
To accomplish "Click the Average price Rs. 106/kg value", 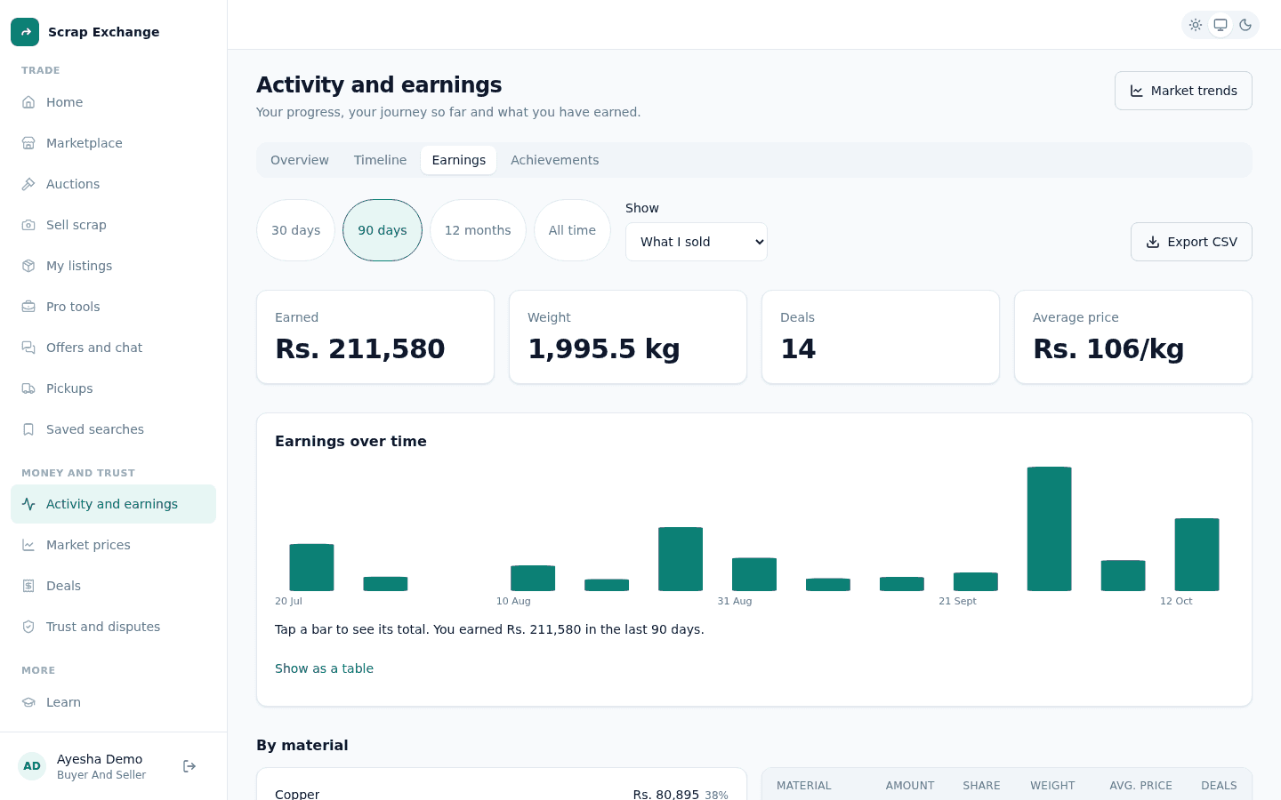I will tap(1108, 348).
